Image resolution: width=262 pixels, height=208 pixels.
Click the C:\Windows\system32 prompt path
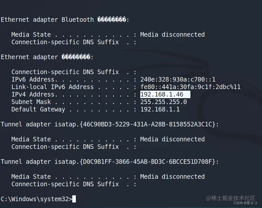click(x=36, y=199)
